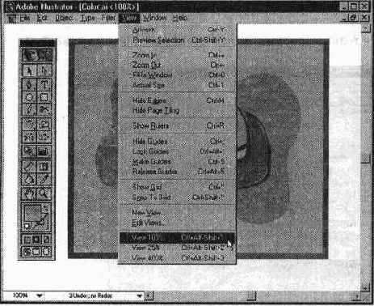Click the Fill and Stroke swatch box

point(36,217)
